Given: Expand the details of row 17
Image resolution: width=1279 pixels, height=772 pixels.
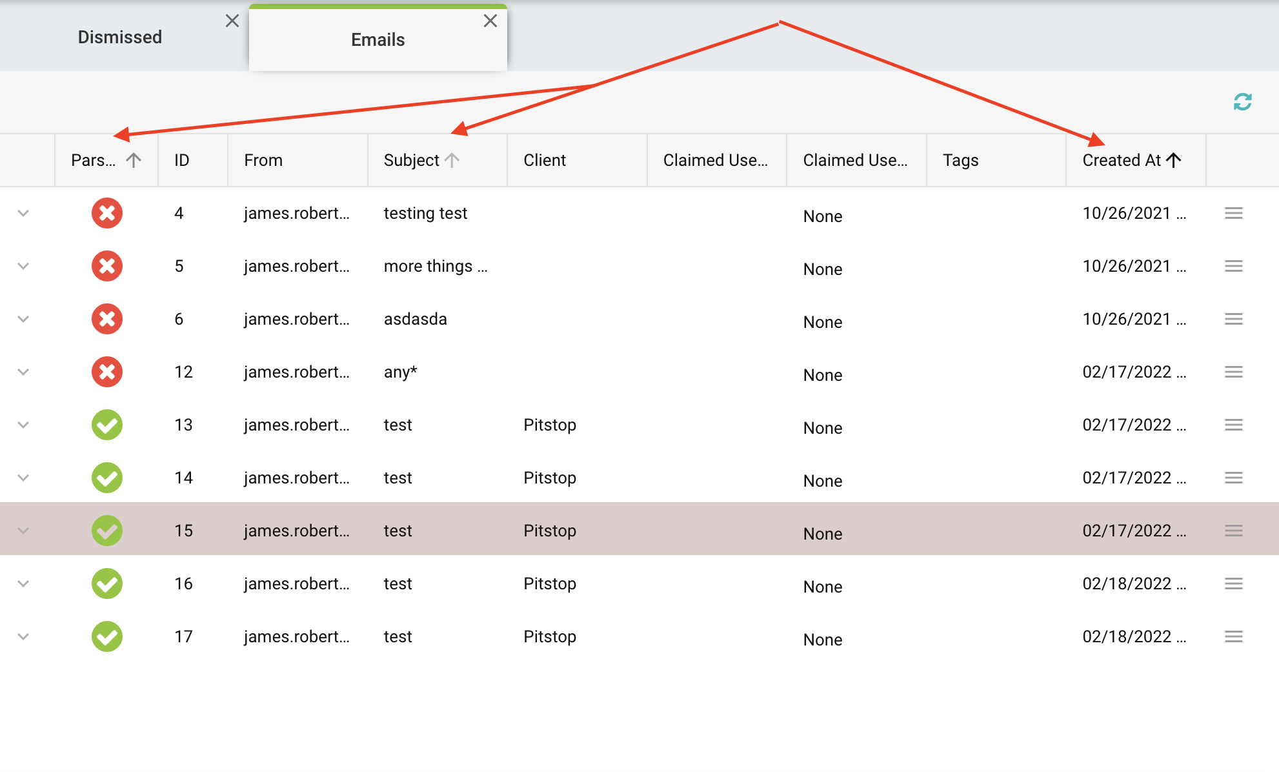Looking at the screenshot, I should tap(24, 636).
